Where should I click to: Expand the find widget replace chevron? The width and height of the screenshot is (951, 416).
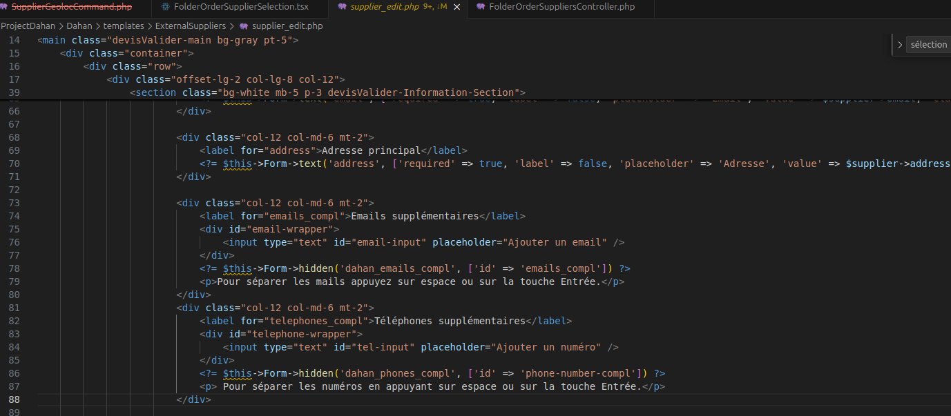coord(899,45)
